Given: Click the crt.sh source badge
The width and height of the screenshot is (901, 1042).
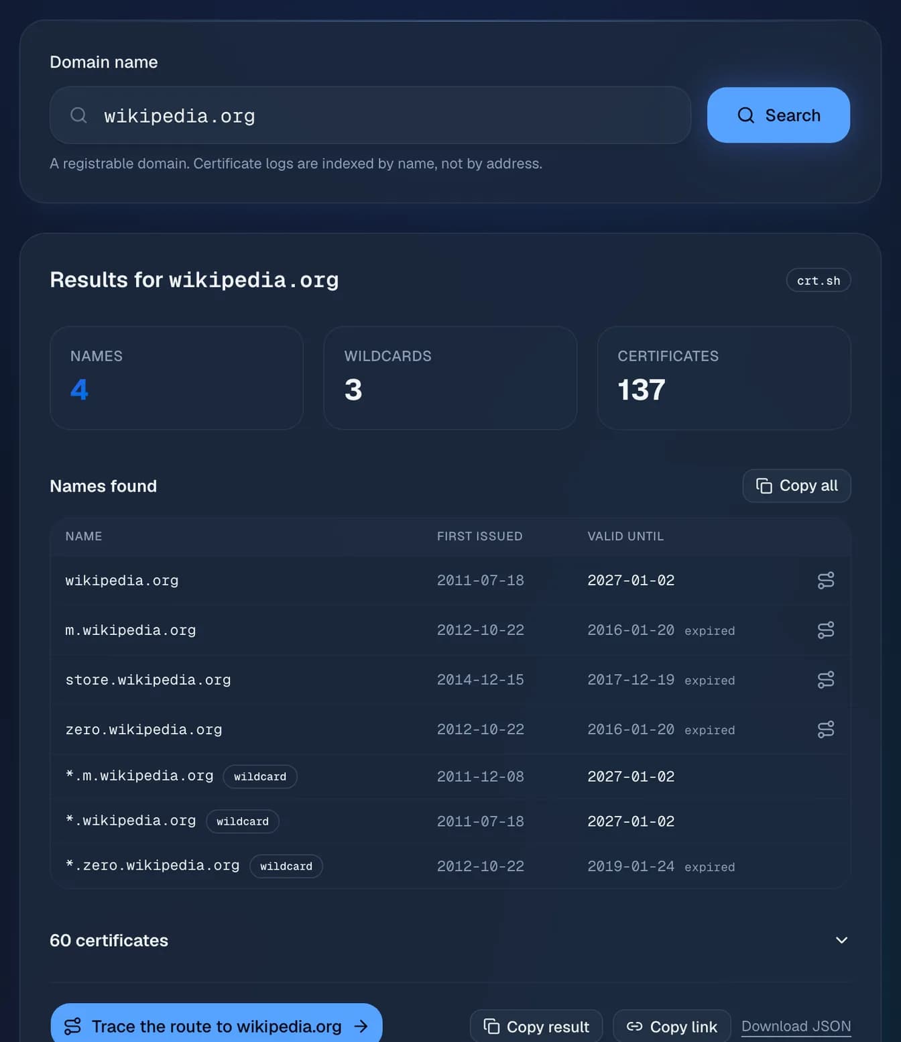Looking at the screenshot, I should (819, 280).
